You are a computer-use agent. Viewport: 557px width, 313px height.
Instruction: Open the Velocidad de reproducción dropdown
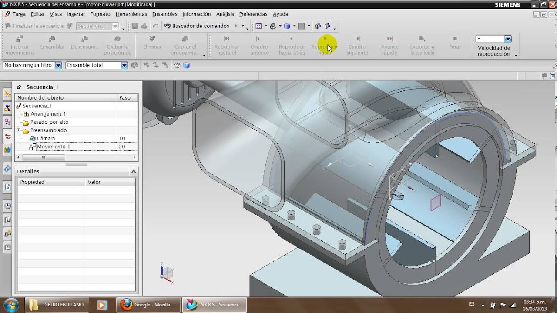[x=508, y=39]
